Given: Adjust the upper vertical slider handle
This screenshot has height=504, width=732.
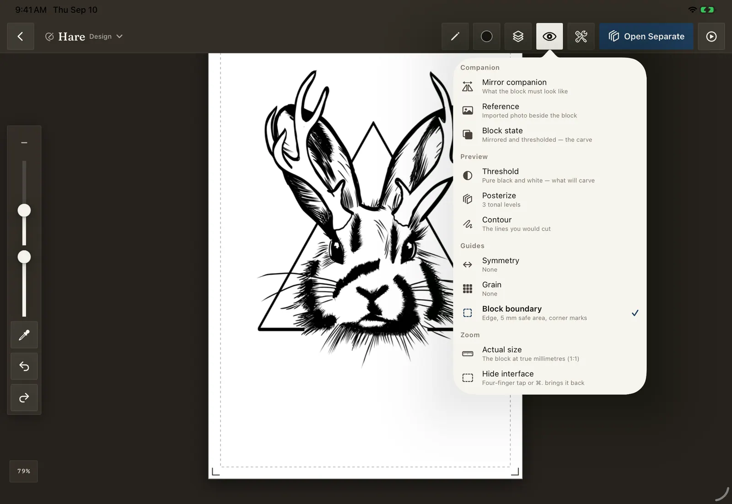Looking at the screenshot, I should click(24, 211).
